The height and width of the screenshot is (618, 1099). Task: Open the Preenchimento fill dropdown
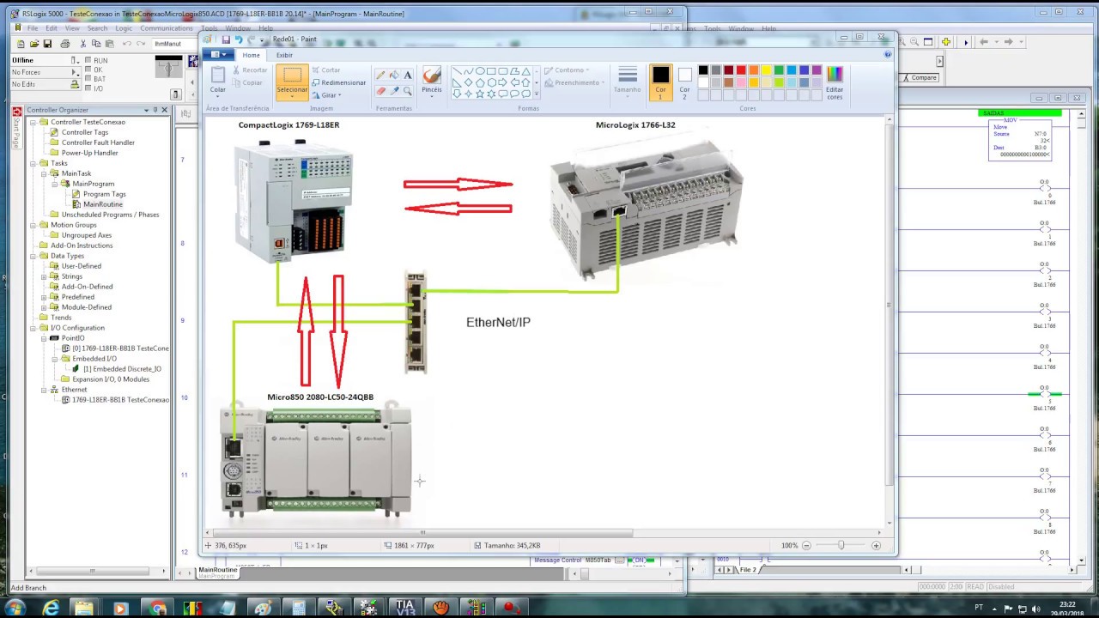point(574,82)
